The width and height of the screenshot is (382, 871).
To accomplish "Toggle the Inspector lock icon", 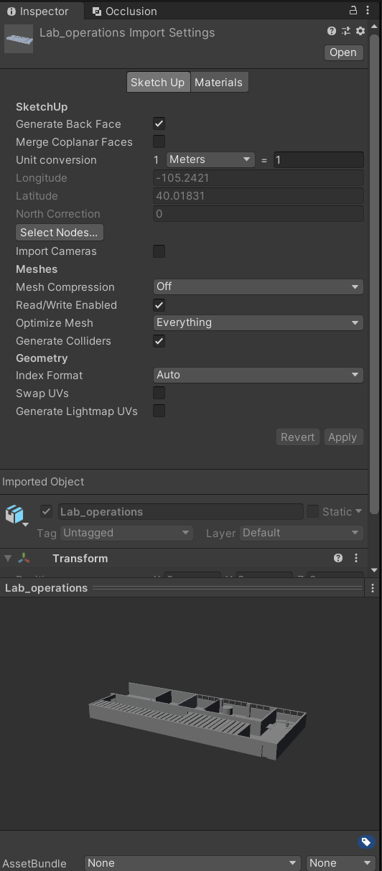I will point(353,11).
